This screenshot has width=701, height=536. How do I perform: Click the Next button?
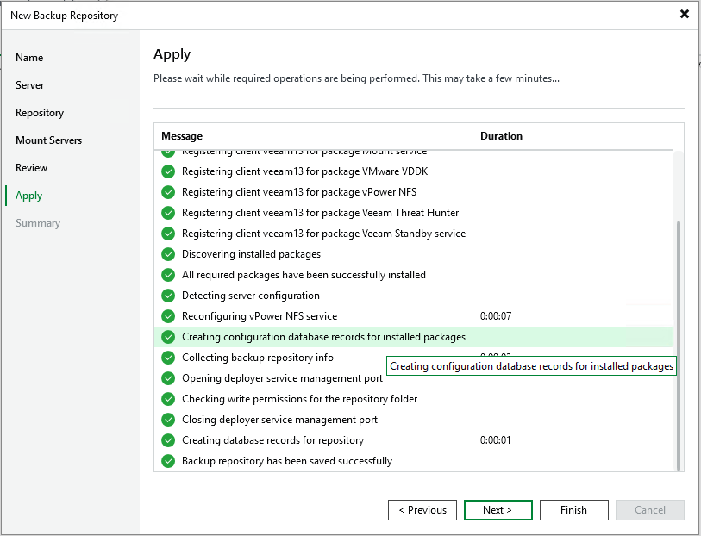pyautogui.click(x=498, y=510)
